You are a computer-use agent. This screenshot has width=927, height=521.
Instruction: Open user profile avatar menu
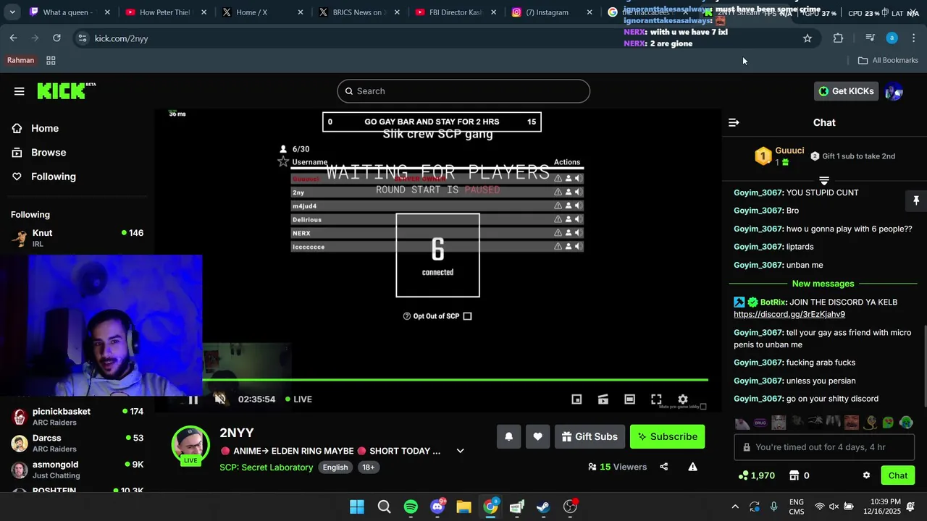click(x=894, y=91)
